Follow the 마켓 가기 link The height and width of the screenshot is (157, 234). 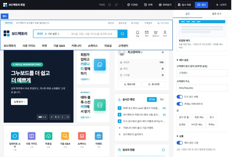86,117
